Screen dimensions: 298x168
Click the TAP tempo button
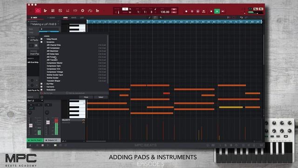(174, 9)
